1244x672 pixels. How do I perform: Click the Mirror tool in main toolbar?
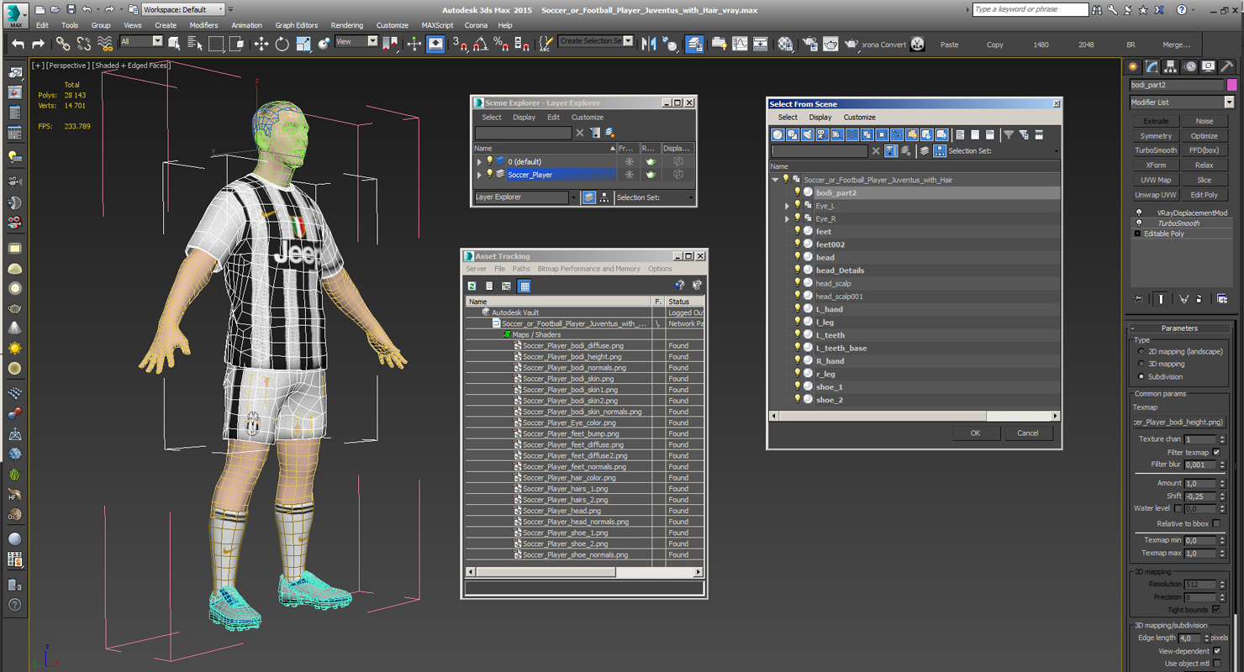click(x=649, y=44)
